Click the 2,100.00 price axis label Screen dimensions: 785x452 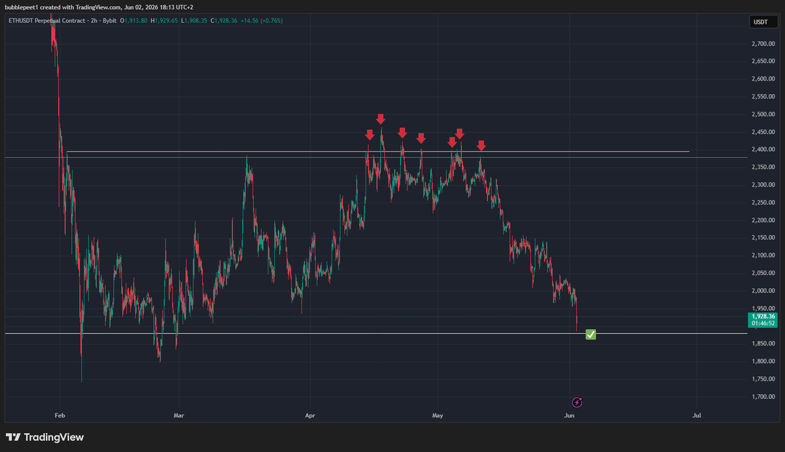click(x=763, y=255)
